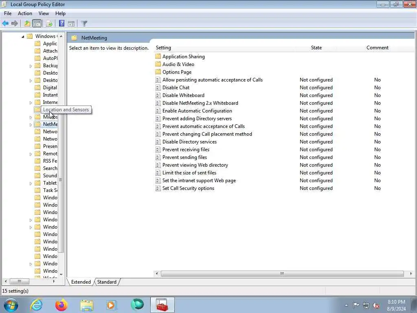Open the Windows Start button
Image resolution: width=417 pixels, height=313 pixels.
[11, 305]
